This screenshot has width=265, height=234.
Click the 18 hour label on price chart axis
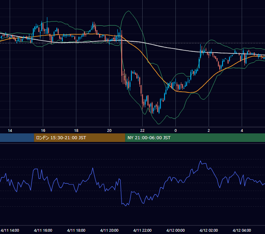click(x=76, y=131)
